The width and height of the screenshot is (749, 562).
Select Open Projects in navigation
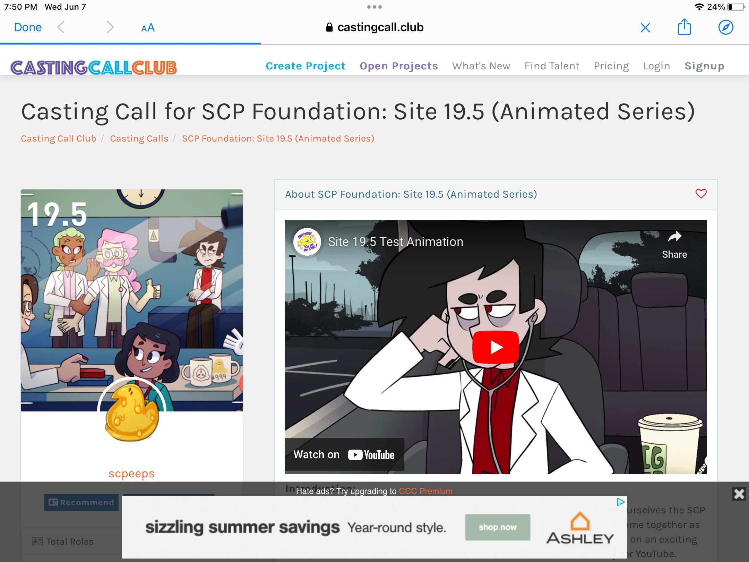(x=399, y=66)
